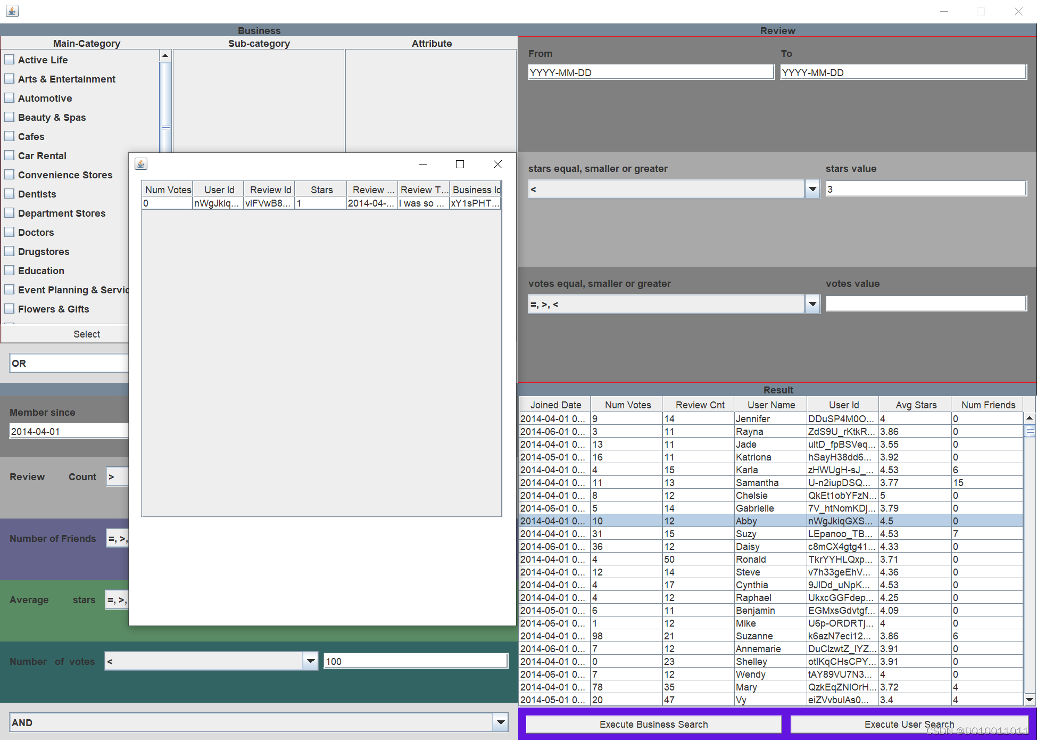
Task: Click the Member since date field
Action: point(69,431)
